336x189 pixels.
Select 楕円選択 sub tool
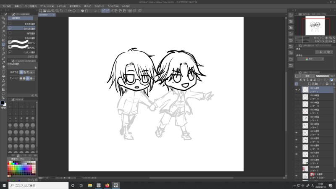pos(21,33)
